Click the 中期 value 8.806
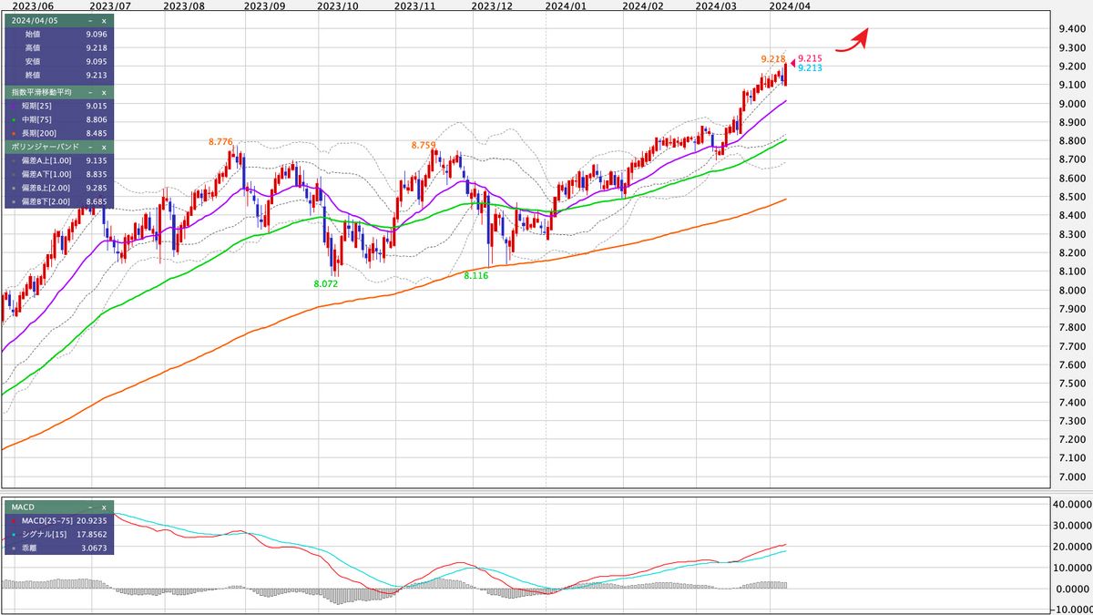1093x615 pixels. click(x=97, y=120)
